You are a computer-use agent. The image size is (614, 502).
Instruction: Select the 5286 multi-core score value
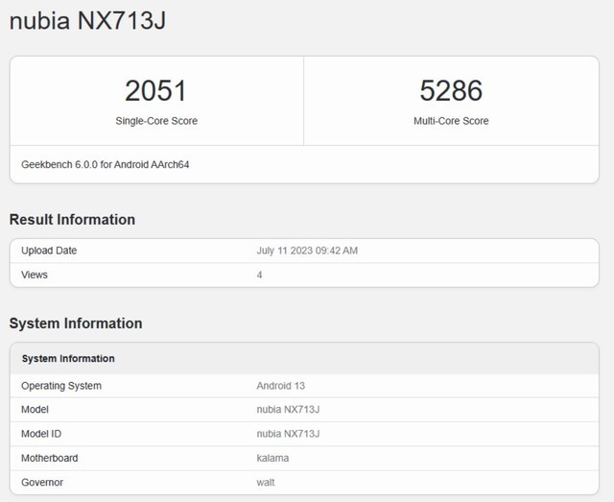(x=451, y=90)
